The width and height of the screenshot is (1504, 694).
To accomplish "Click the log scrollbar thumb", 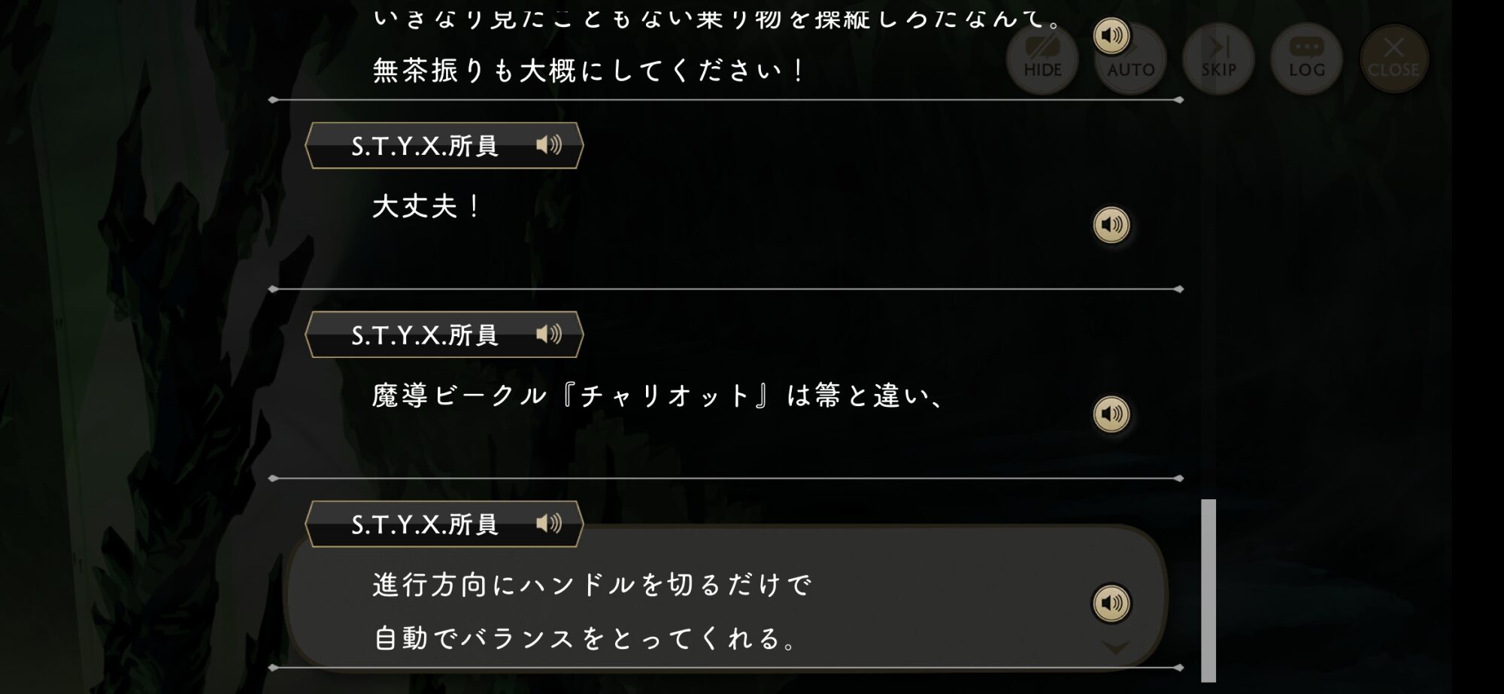I will [1208, 590].
